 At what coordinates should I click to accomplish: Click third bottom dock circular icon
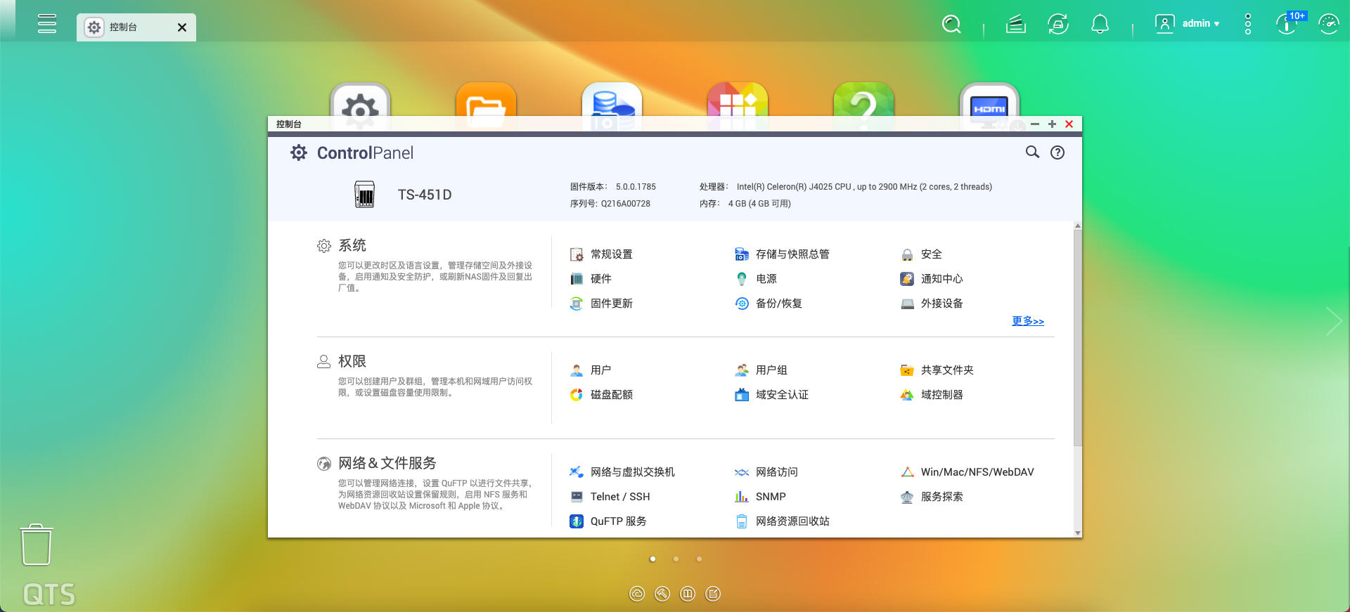click(x=688, y=594)
